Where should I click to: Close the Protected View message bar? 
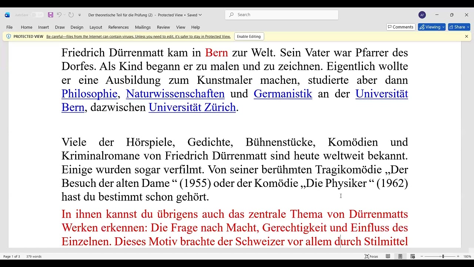pos(467,36)
